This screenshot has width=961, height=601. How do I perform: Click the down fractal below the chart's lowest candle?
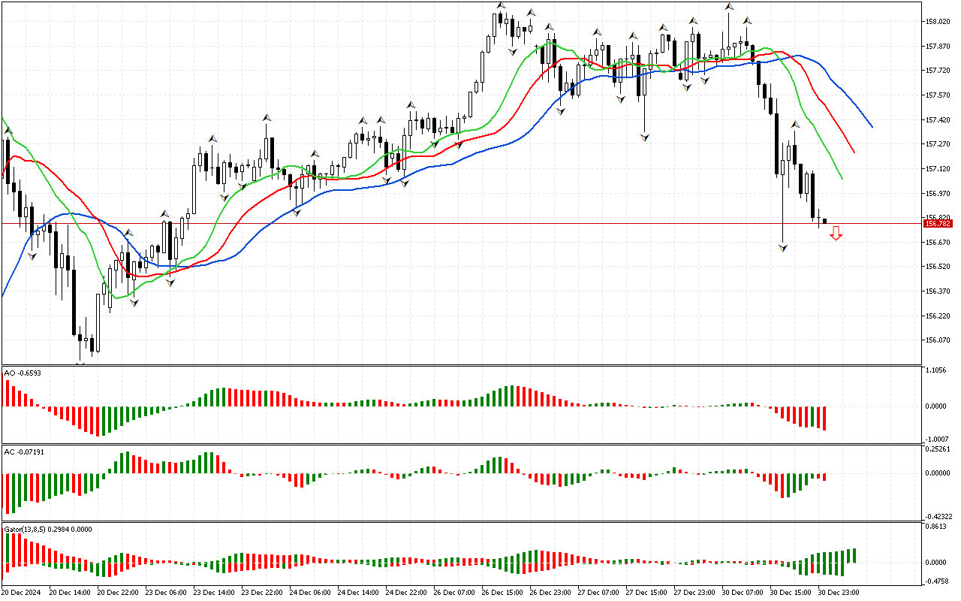point(80,364)
